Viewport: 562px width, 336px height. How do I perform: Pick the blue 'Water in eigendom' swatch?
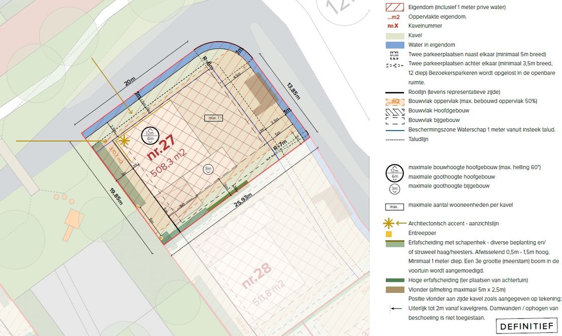(394, 45)
